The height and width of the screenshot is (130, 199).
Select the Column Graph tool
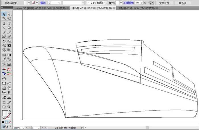(x=9, y=64)
